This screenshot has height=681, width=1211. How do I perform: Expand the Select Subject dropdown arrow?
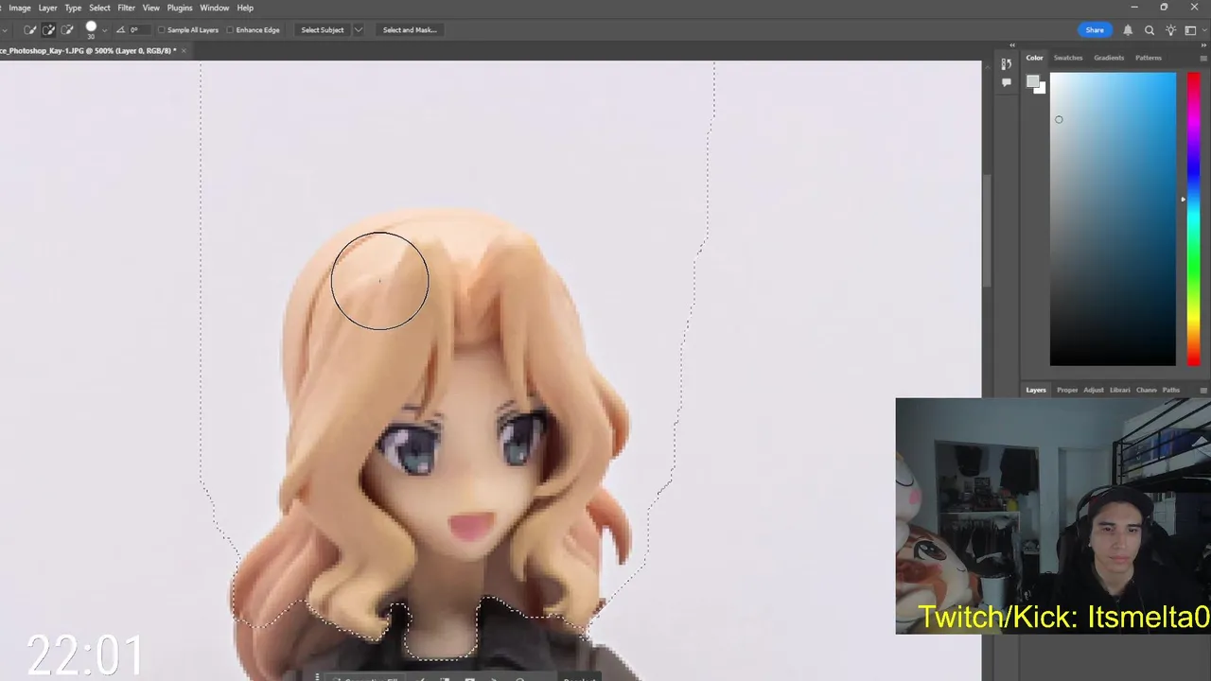359,30
